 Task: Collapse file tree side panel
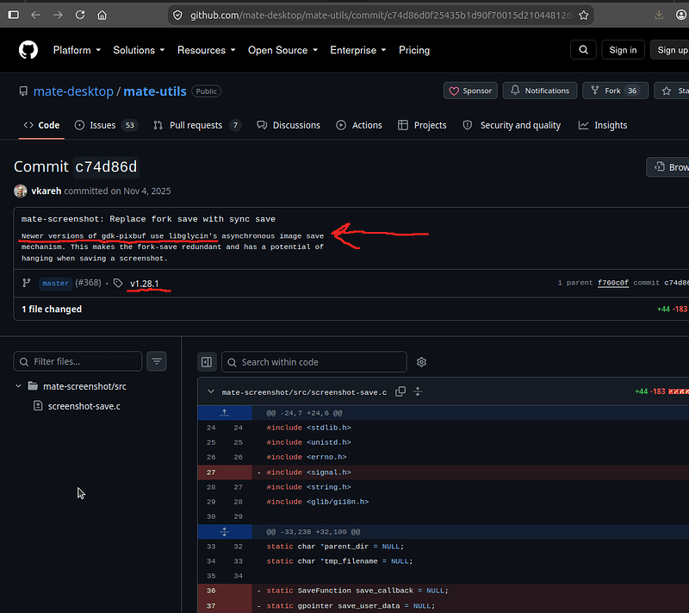pyautogui.click(x=207, y=362)
